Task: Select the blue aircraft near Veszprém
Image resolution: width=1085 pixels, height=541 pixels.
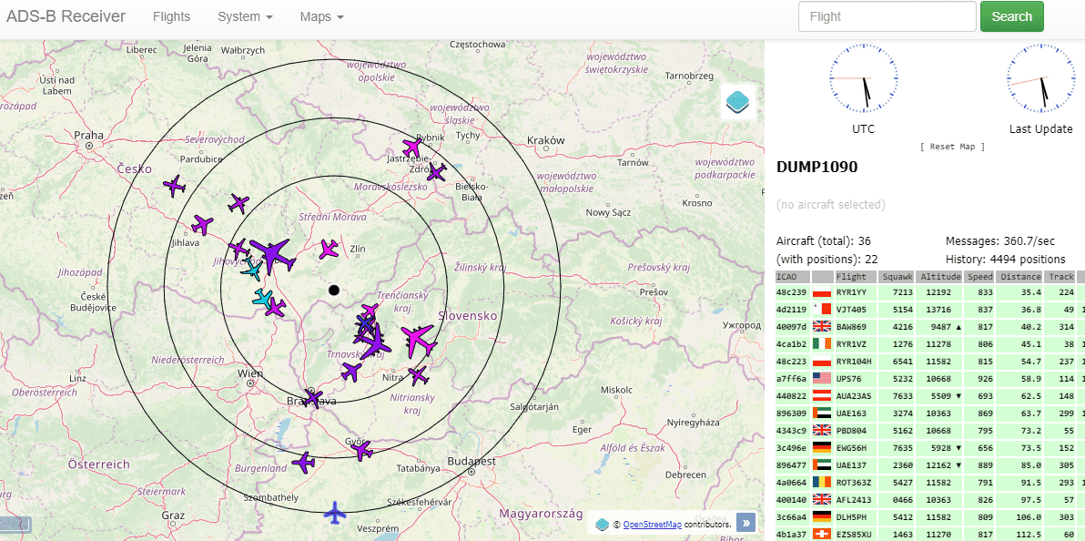Action: [336, 513]
